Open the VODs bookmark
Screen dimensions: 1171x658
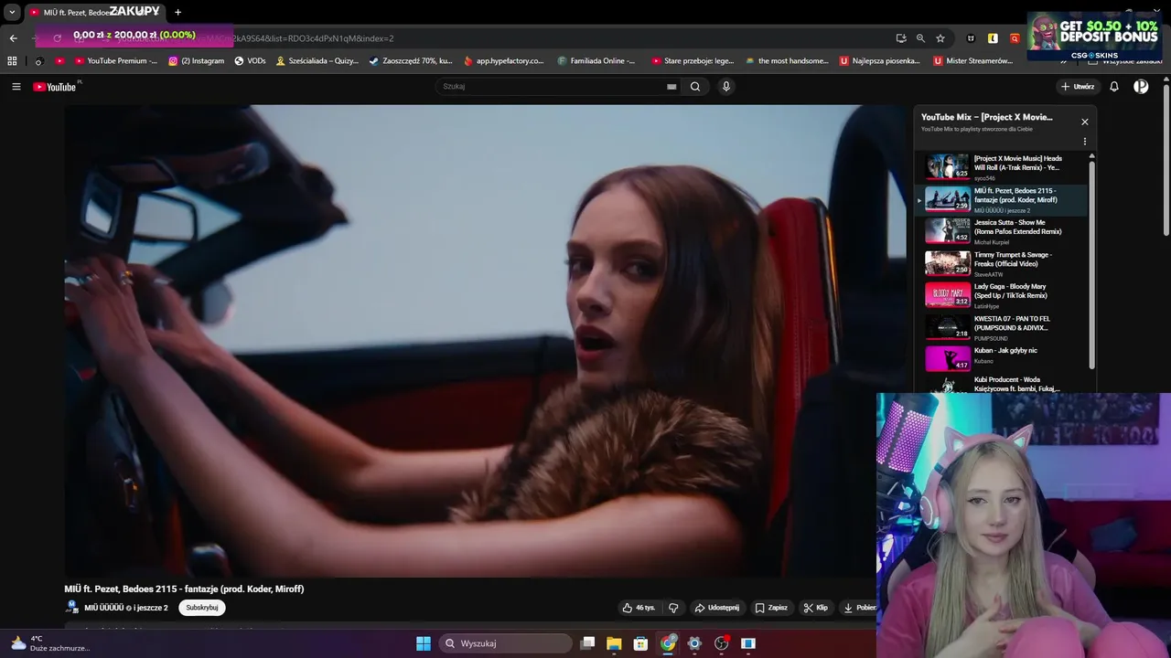(x=250, y=61)
